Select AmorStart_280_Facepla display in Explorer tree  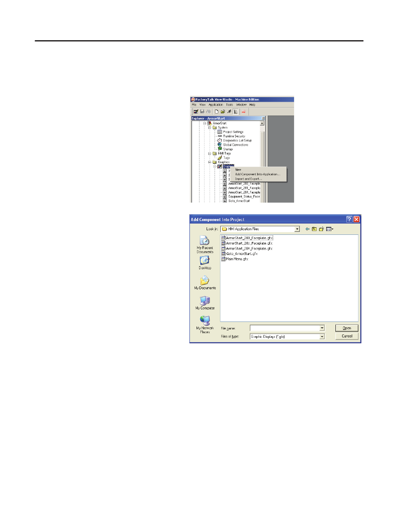(244, 184)
